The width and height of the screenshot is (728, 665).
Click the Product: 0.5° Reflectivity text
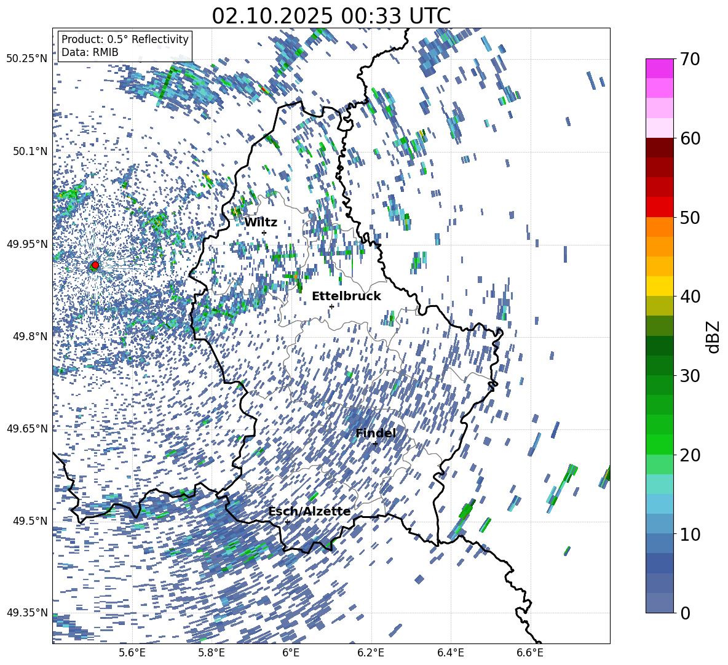pos(125,39)
